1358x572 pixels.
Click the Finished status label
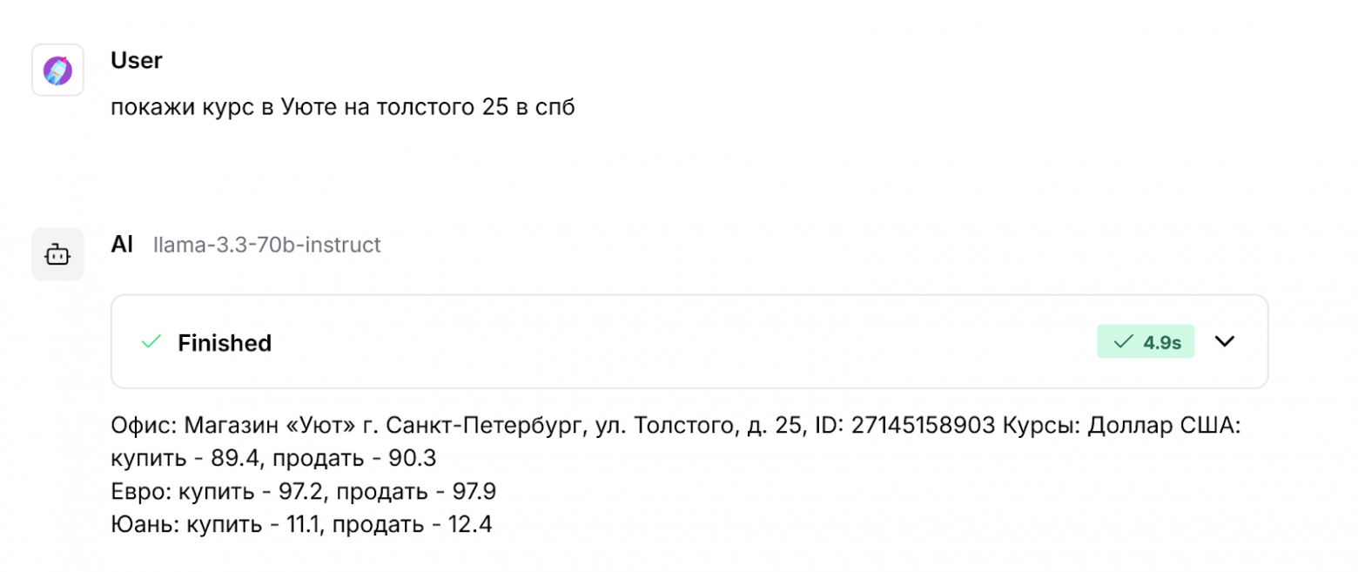tap(225, 342)
